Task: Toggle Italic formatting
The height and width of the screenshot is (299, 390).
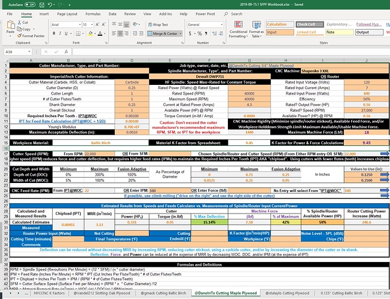Action: [x=60, y=33]
